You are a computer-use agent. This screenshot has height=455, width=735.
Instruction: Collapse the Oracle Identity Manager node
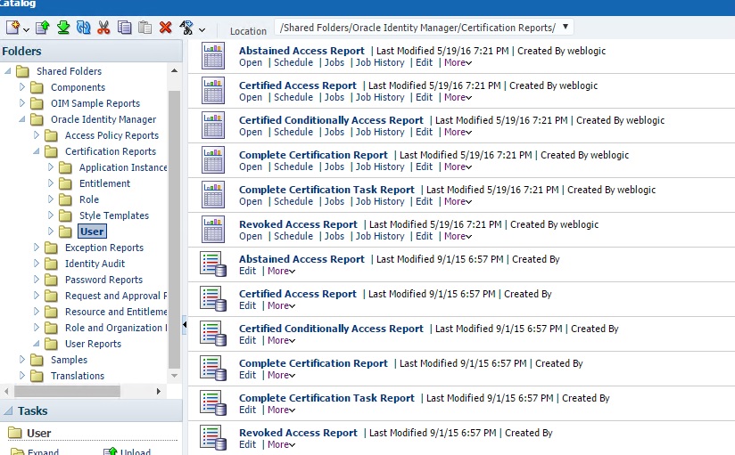coord(22,119)
